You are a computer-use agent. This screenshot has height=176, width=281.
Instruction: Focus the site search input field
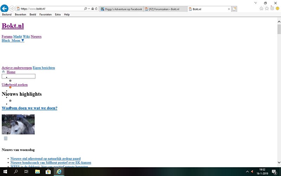click(19, 76)
